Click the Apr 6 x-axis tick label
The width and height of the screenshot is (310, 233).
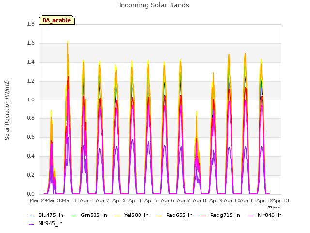[168, 200]
